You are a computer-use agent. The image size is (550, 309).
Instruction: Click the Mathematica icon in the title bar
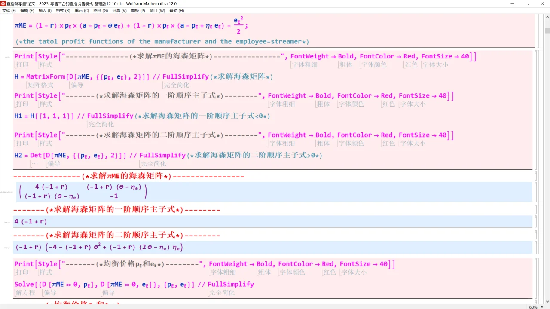pyautogui.click(x=4, y=3)
